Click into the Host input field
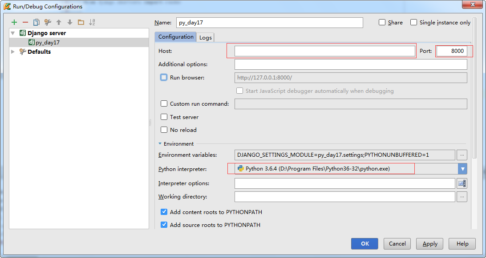 click(324, 51)
